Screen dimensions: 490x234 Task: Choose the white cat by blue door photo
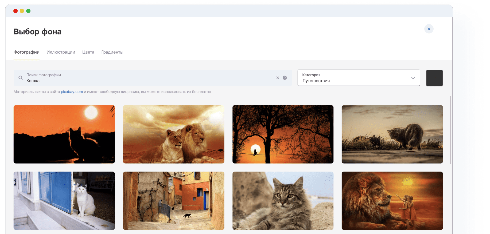(x=64, y=201)
